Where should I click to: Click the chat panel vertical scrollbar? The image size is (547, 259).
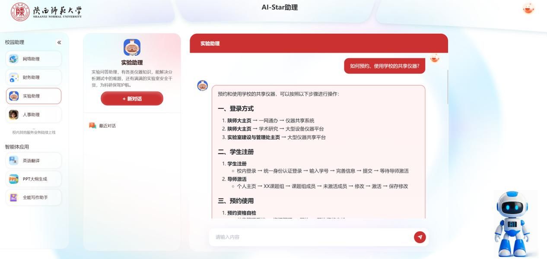pyautogui.click(x=447, y=86)
